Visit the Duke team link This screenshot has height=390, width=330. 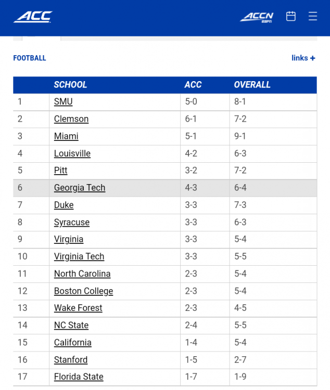coord(64,205)
